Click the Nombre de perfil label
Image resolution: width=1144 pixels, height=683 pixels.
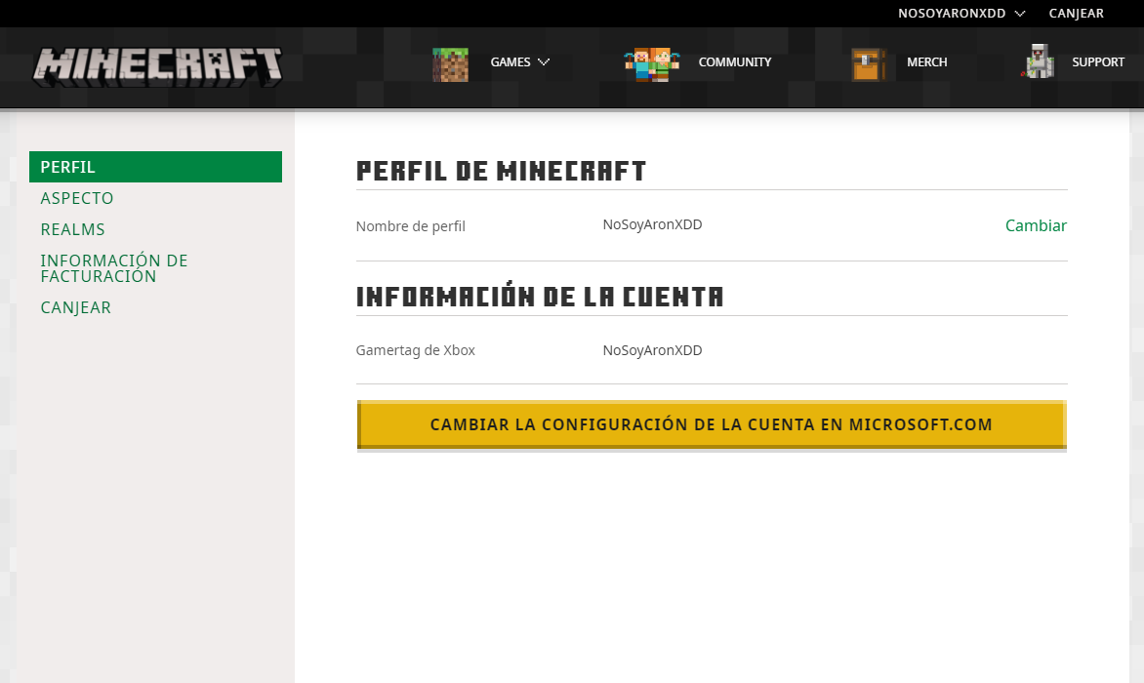coord(410,226)
